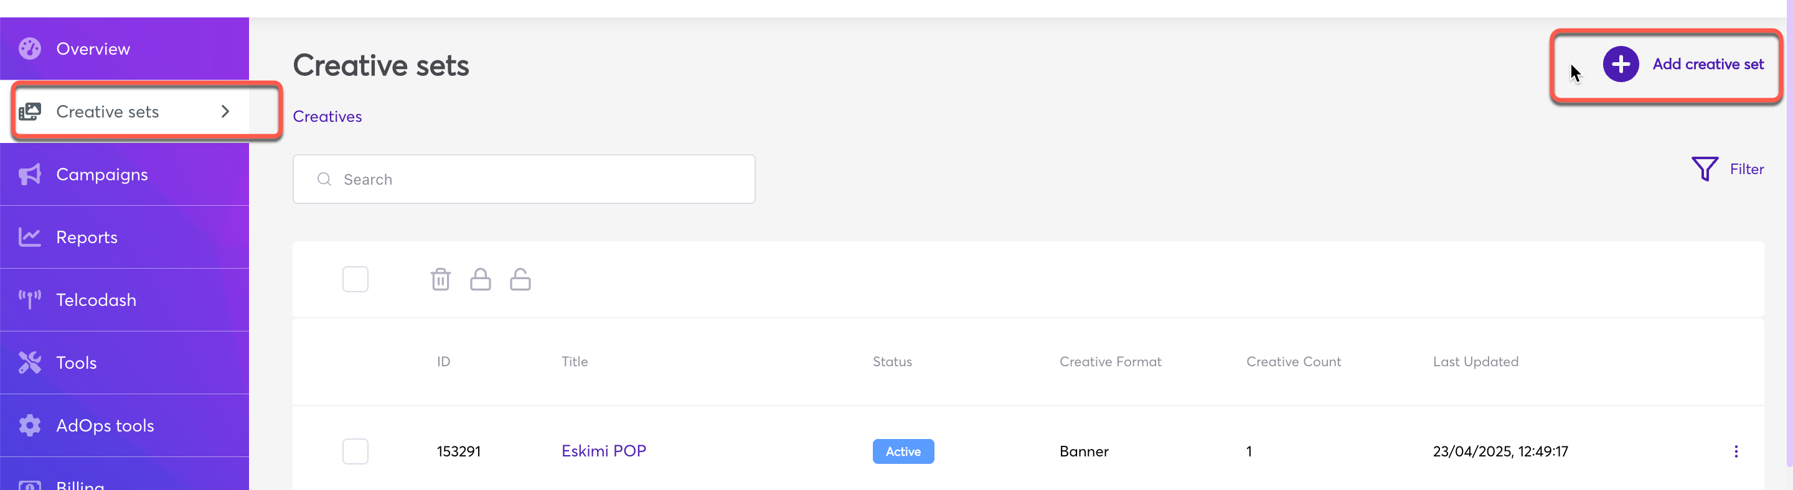The width and height of the screenshot is (1793, 490).
Task: Open the Overview menu item
Action: (x=93, y=49)
